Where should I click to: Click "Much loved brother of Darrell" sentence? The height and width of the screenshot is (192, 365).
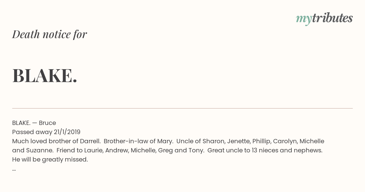click(x=56, y=141)
